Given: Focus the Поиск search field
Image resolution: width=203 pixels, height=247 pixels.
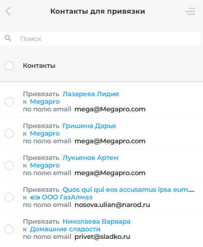Looking at the screenshot, I should tap(100, 38).
